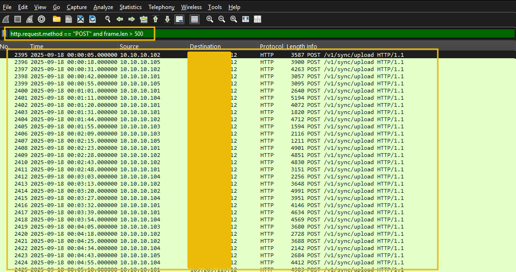
Task: Open the Capture menu
Action: tap(77, 7)
